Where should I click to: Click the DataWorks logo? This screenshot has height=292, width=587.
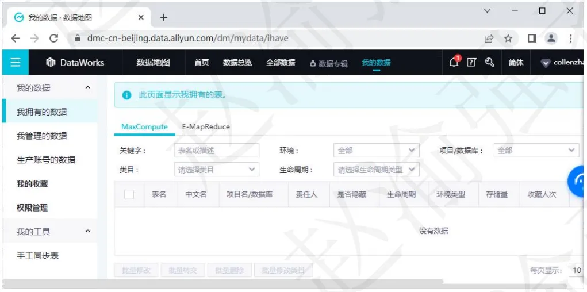pyautogui.click(x=75, y=63)
